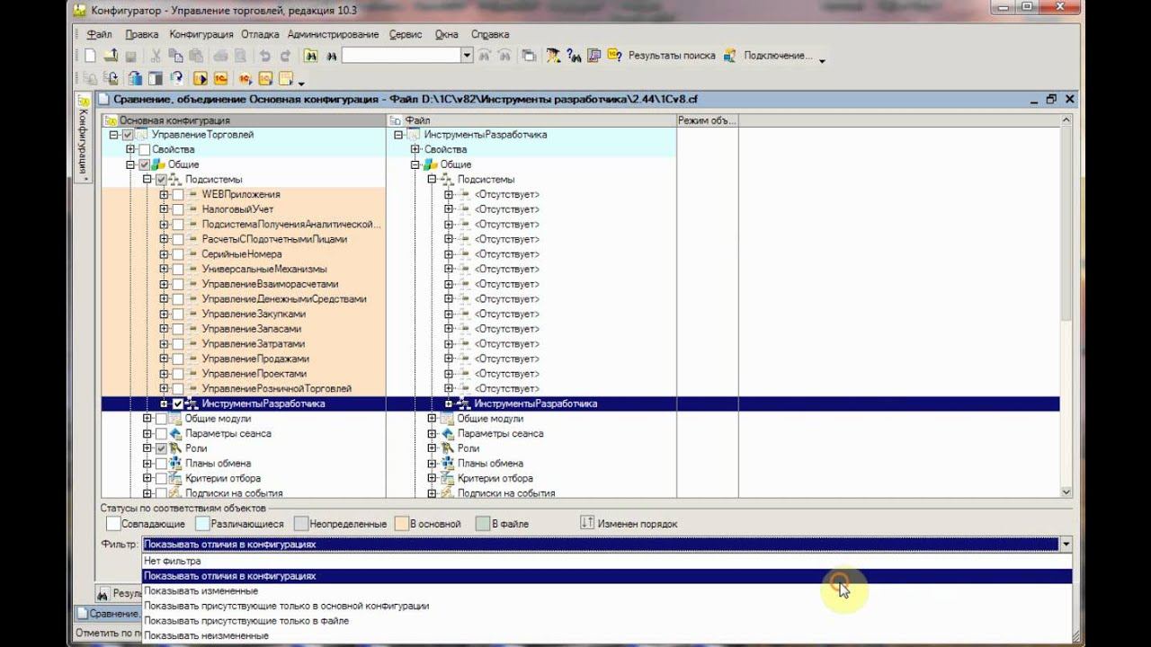Click the Redo arrow toolbar icon

pyautogui.click(x=285, y=56)
